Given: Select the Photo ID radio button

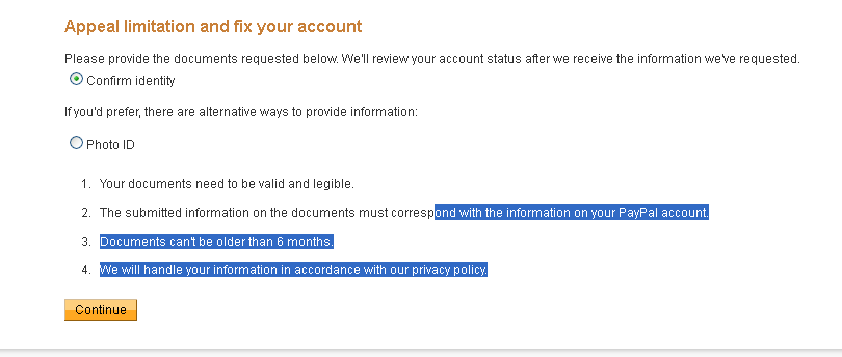Looking at the screenshot, I should pos(76,143).
